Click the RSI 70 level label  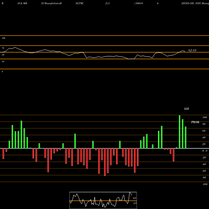click(3, 48)
